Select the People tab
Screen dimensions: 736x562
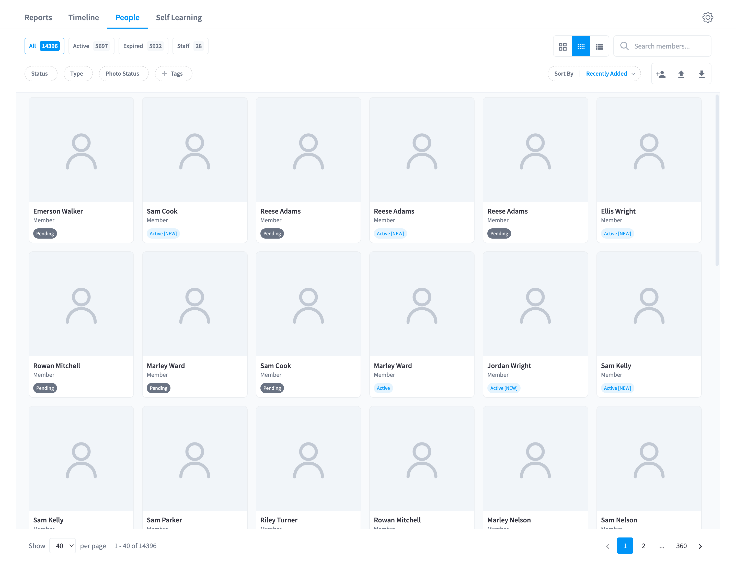128,17
